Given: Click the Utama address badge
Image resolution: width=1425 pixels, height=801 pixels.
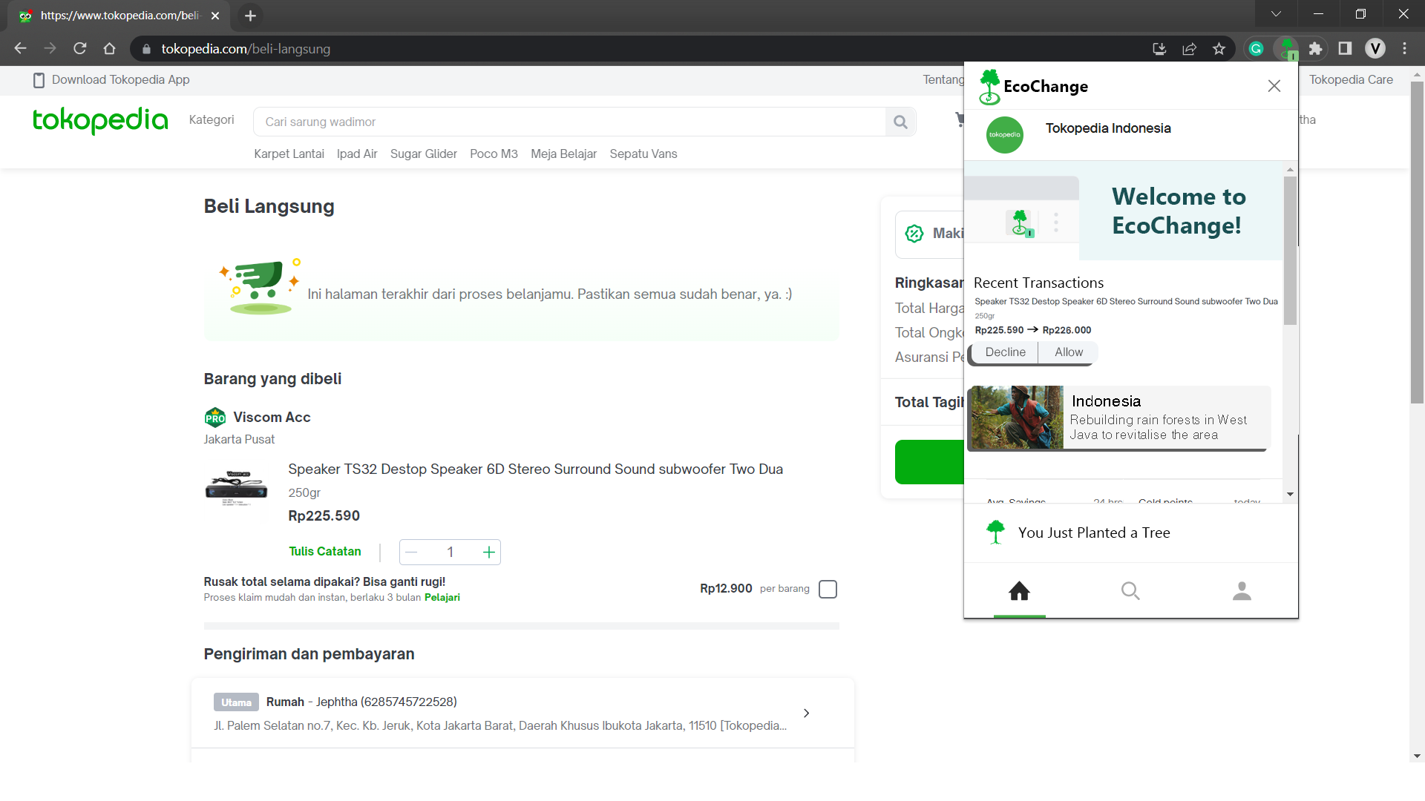Looking at the screenshot, I should (x=236, y=702).
